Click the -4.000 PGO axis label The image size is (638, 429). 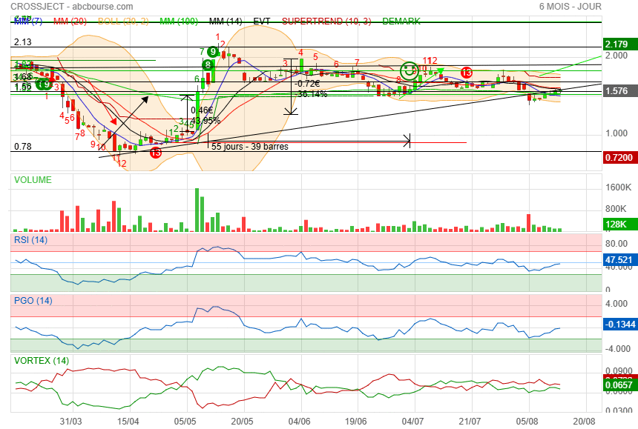pos(617,349)
